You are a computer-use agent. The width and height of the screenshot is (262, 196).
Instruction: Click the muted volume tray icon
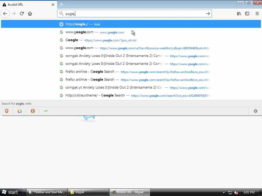[x=236, y=192]
